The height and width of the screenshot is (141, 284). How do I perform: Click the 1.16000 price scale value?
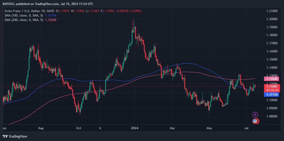(x=272, y=51)
